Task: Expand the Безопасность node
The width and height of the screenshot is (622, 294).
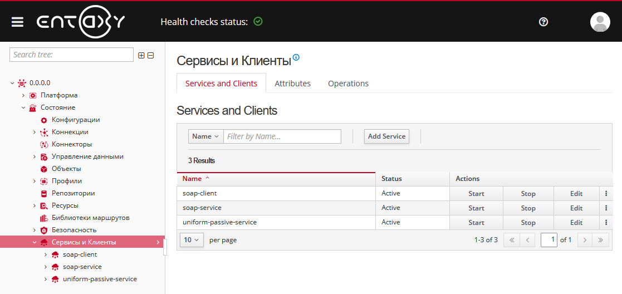Action: click(35, 230)
